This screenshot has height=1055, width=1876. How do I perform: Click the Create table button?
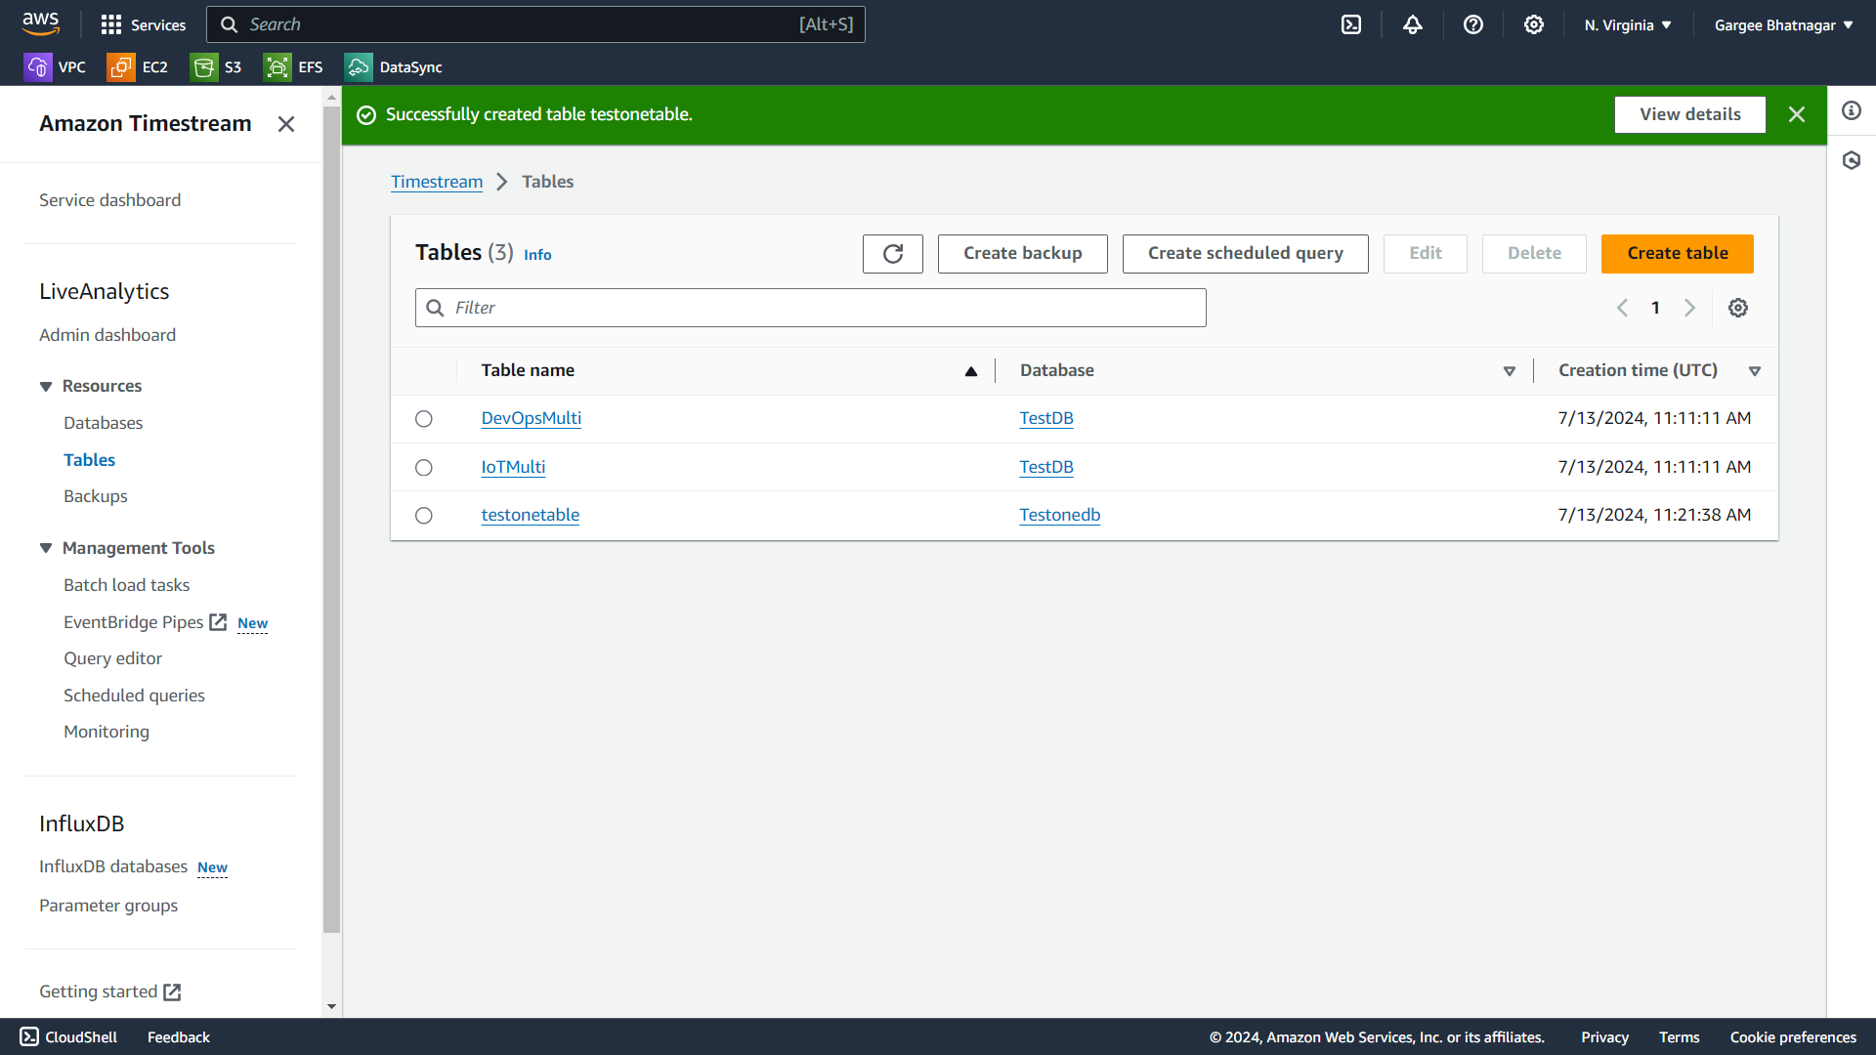(x=1677, y=254)
